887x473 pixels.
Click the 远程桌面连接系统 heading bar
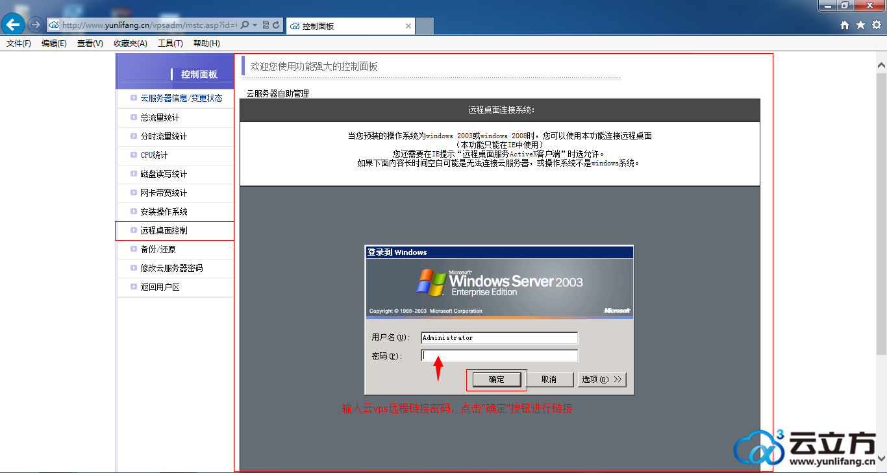499,110
